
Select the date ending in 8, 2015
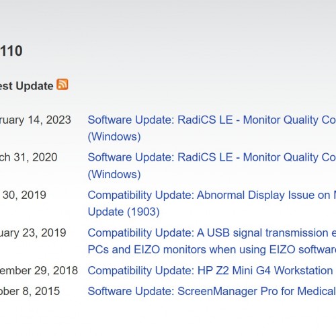pyautogui.click(x=30, y=291)
